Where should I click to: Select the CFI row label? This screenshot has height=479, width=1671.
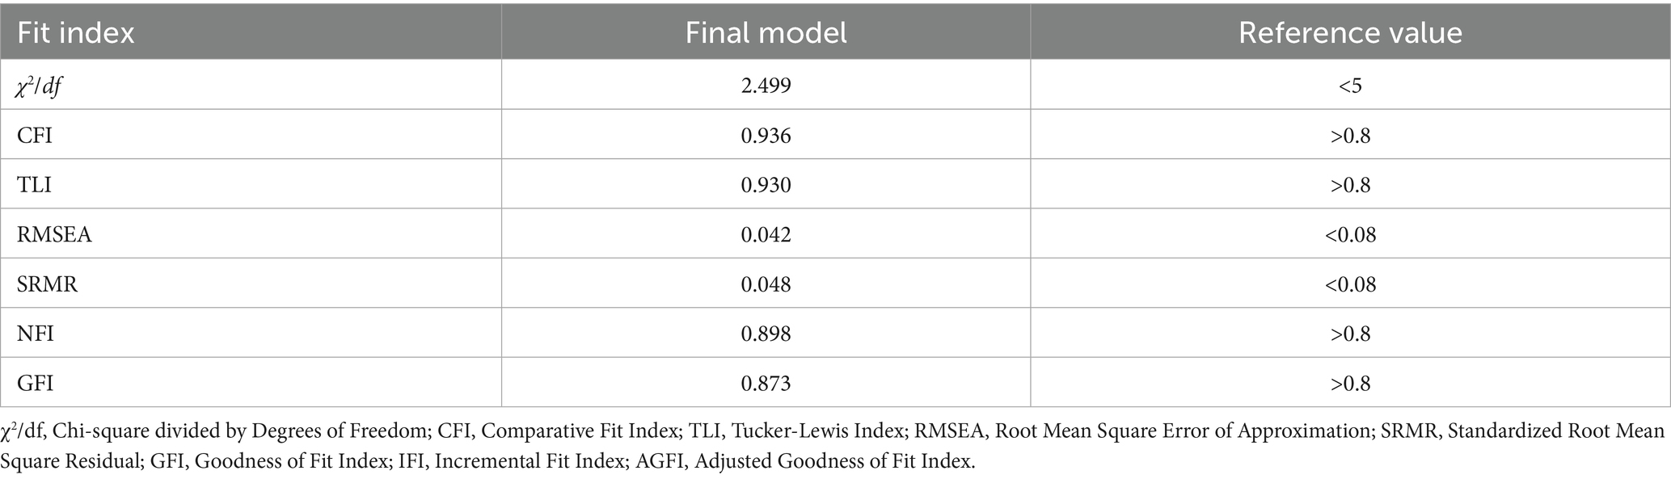[x=35, y=135]
